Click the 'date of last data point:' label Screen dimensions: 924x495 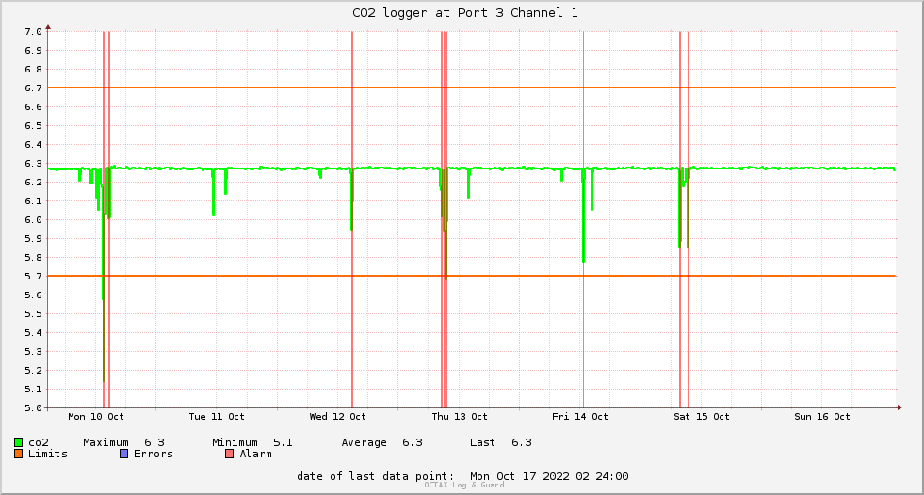376,477
